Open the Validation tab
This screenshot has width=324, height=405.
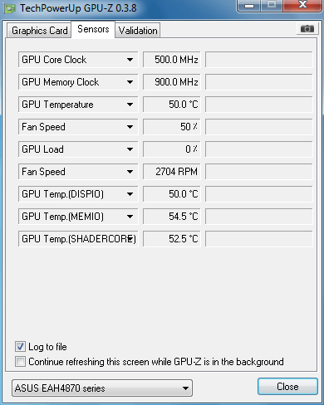point(138,31)
